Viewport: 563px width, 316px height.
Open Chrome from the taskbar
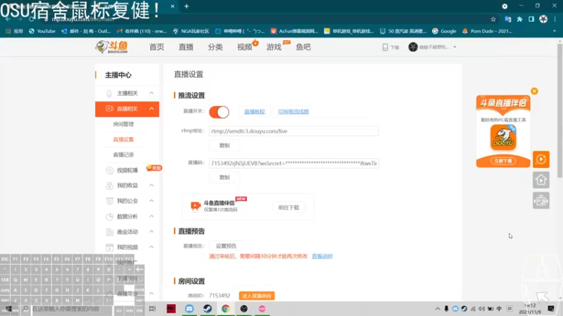tap(225, 308)
